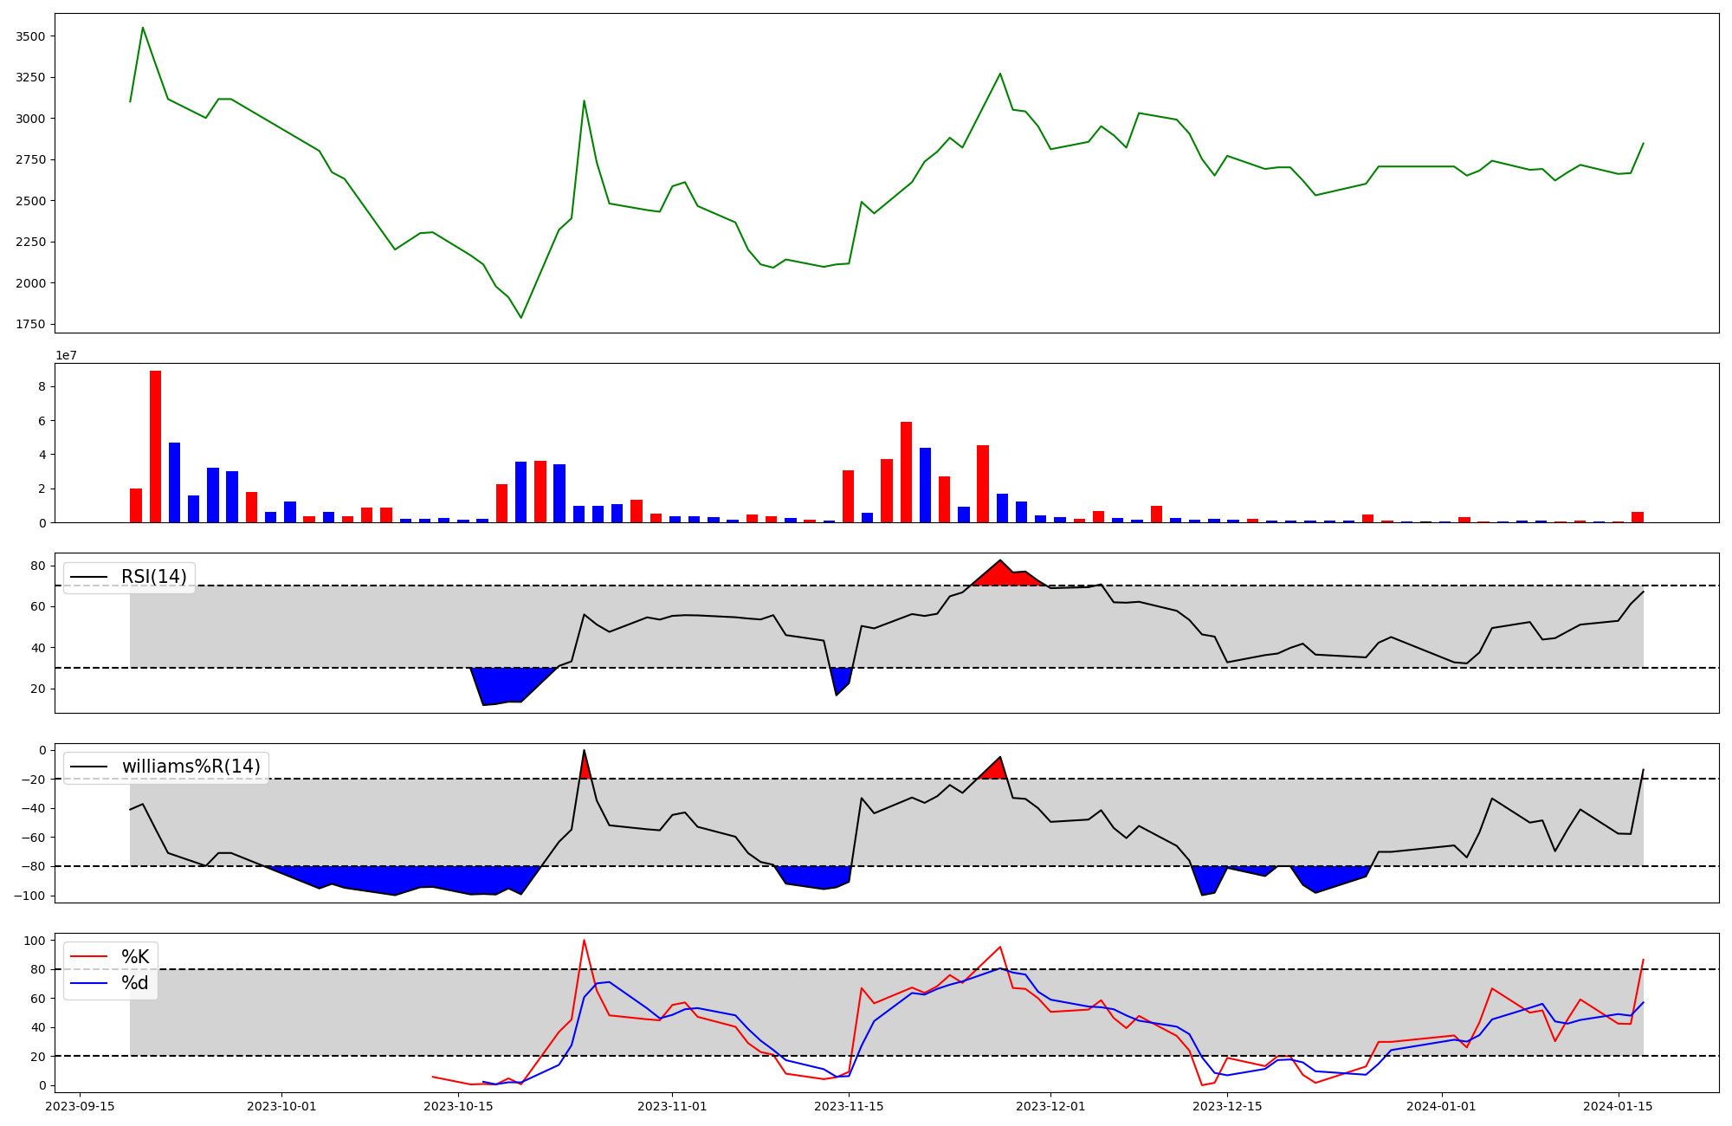The width and height of the screenshot is (1732, 1126).
Task: Click the tallest red volume bar
Action: pyautogui.click(x=155, y=446)
